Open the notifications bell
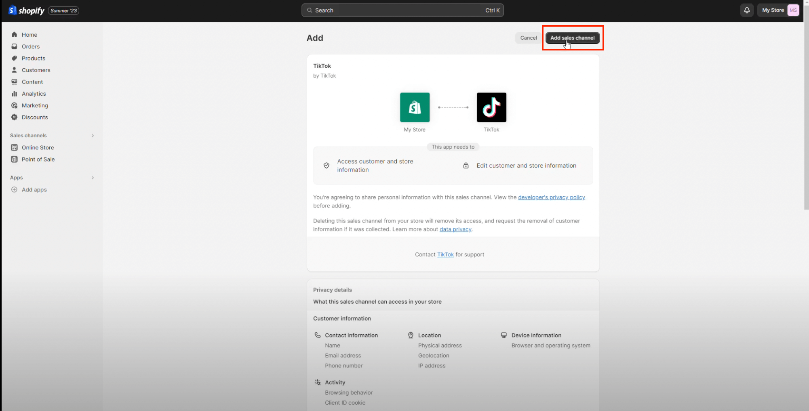809x411 pixels. click(747, 10)
